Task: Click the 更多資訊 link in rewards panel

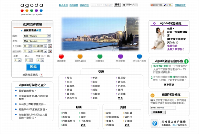Action: (169, 85)
